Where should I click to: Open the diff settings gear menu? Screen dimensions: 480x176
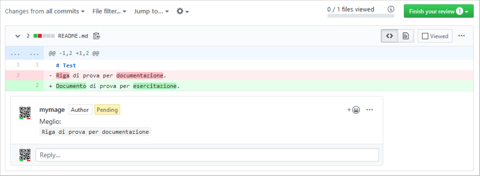182,11
